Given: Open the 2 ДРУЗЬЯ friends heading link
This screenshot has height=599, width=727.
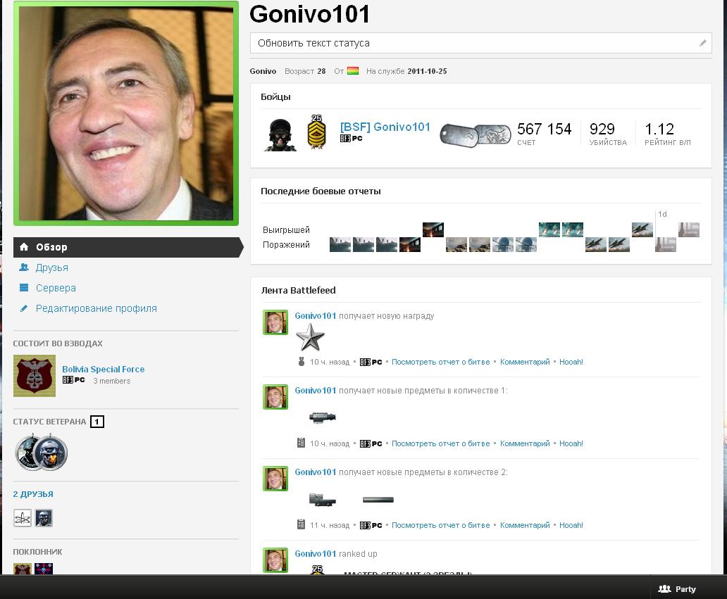Looking at the screenshot, I should click(33, 494).
